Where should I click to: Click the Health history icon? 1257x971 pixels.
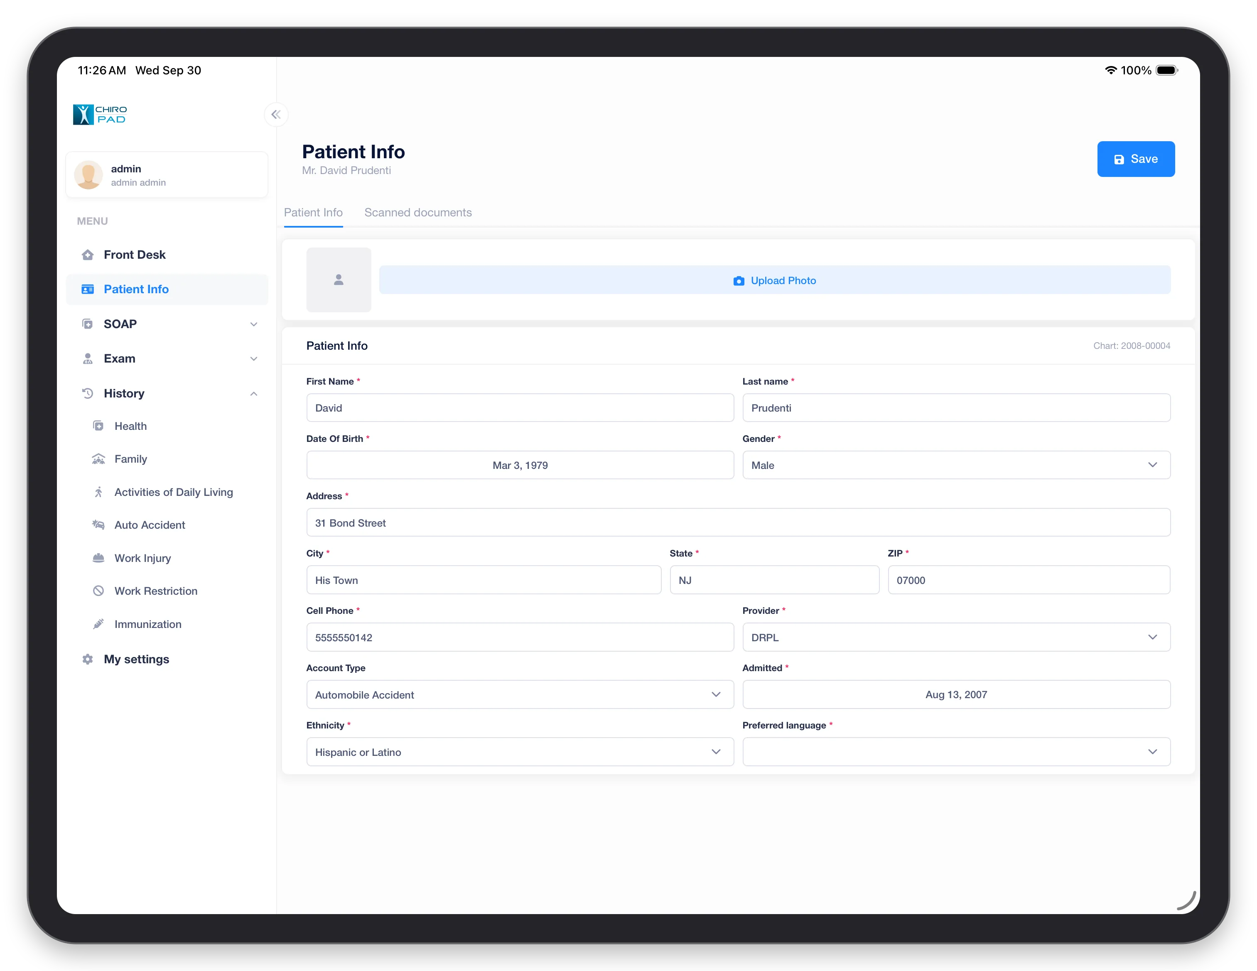click(x=98, y=426)
